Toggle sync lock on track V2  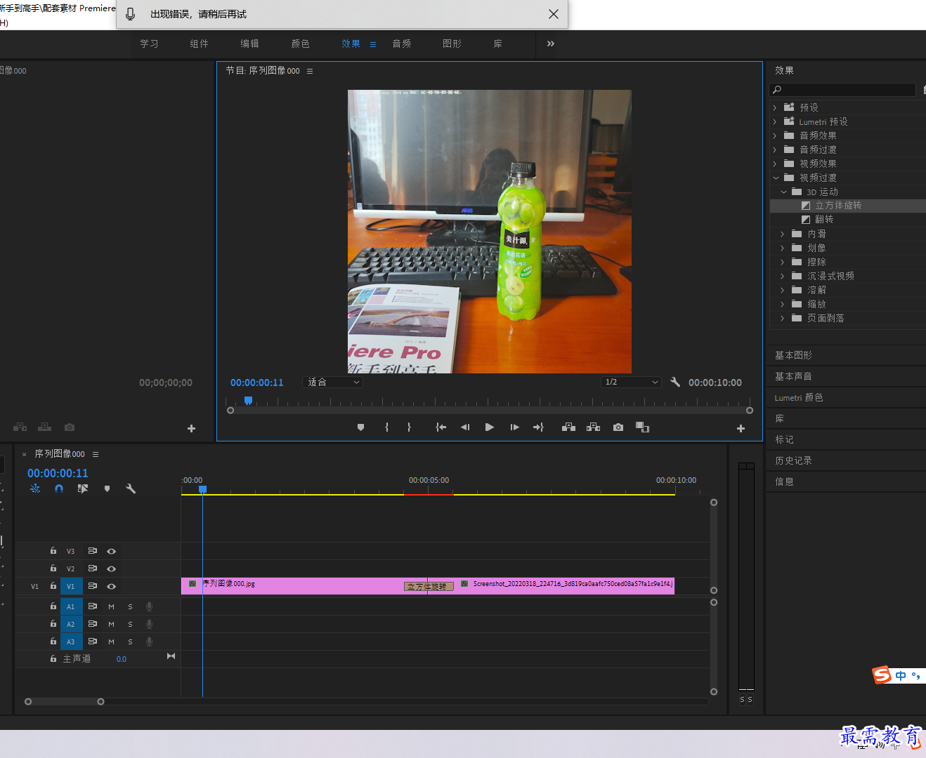pos(92,568)
